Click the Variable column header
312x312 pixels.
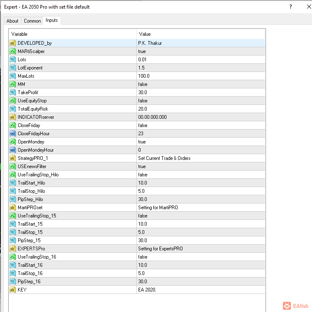[x=73, y=34]
